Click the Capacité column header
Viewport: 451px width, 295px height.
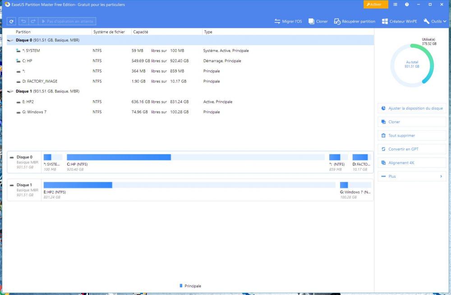[x=141, y=32]
